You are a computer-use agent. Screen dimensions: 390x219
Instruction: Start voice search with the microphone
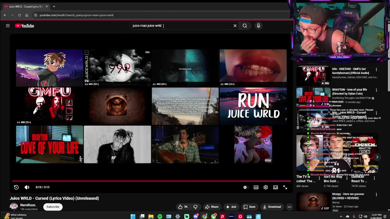[x=258, y=26]
